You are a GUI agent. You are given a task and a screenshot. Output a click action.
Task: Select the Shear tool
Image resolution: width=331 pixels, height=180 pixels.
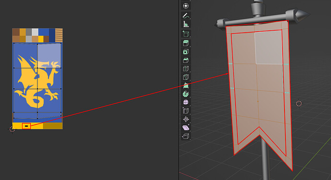coord(186,128)
